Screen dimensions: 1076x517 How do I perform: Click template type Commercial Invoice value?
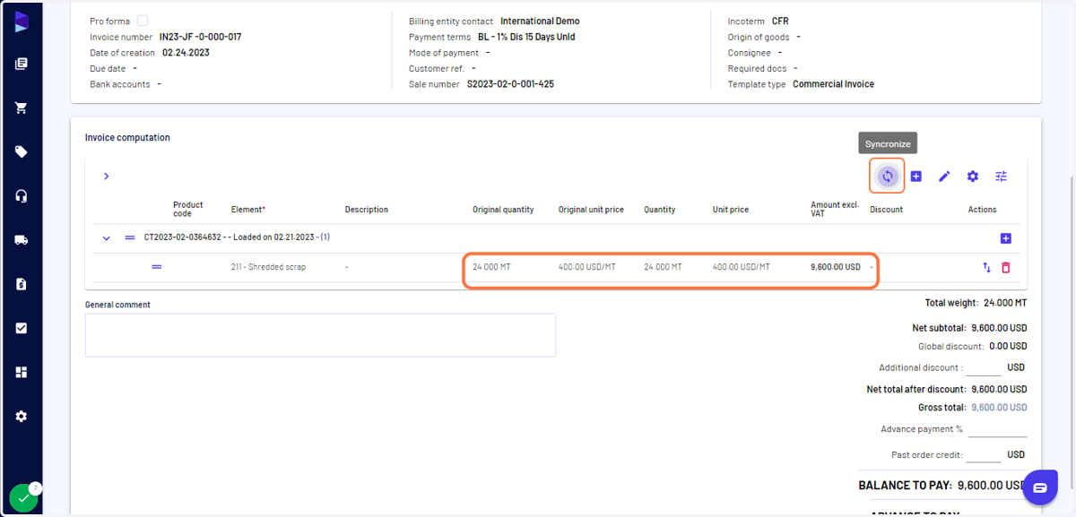click(833, 84)
